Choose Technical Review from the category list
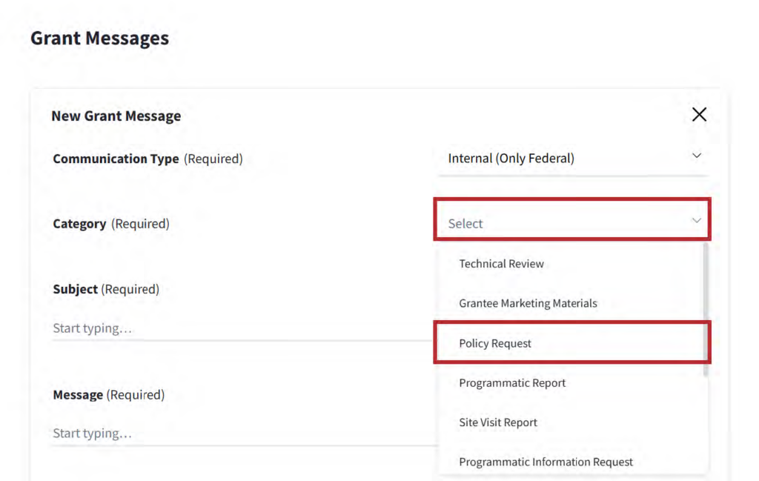Image resolution: width=759 pixels, height=481 pixels. point(501,264)
